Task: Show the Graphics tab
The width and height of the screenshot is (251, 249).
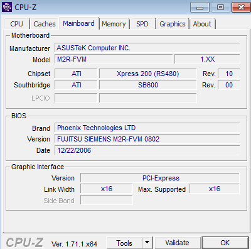Action: click(173, 24)
